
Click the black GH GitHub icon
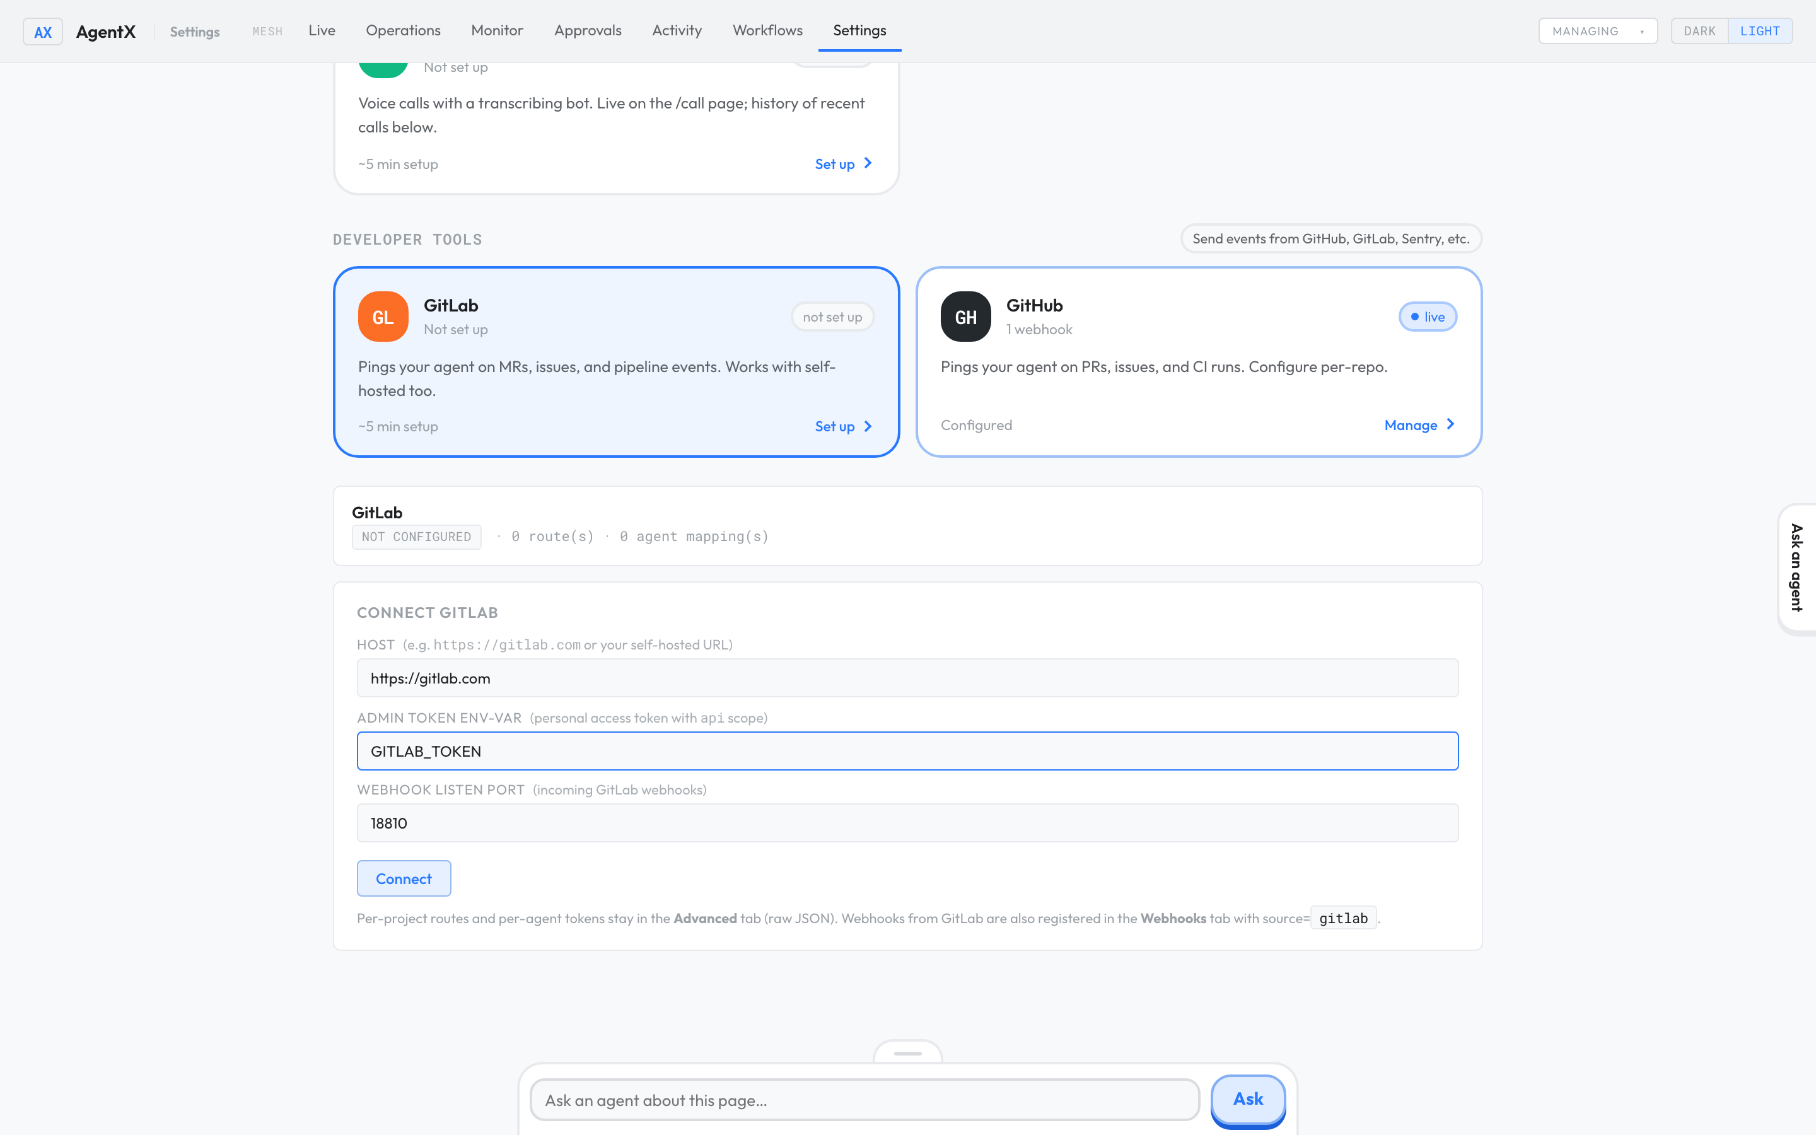(966, 317)
